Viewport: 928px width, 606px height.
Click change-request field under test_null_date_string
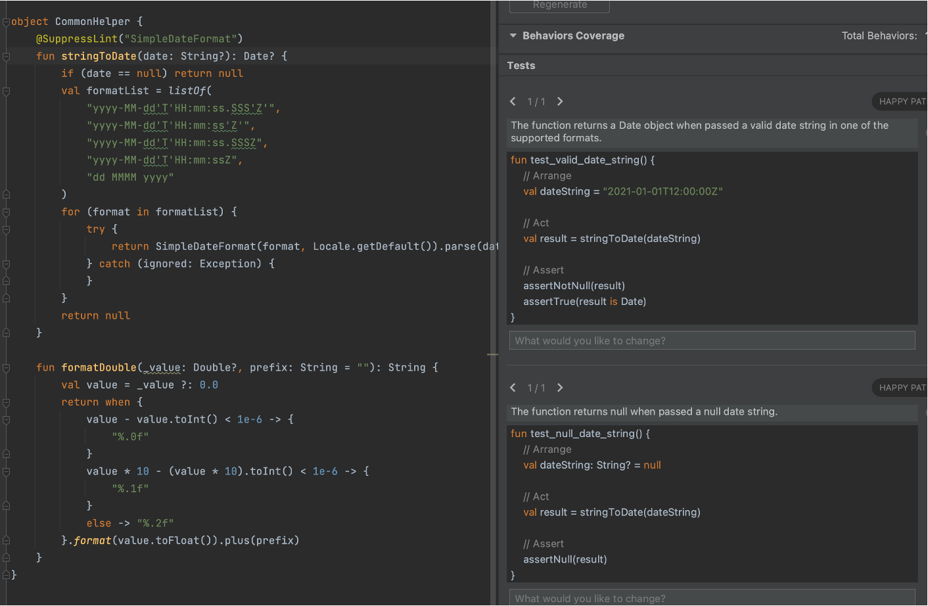(x=712, y=598)
